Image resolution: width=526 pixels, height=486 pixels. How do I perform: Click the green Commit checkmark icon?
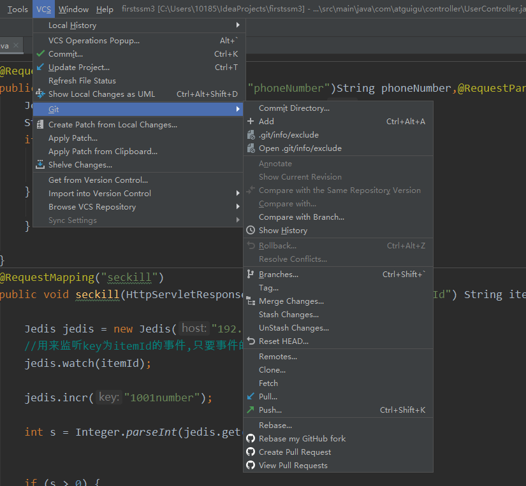[41, 54]
